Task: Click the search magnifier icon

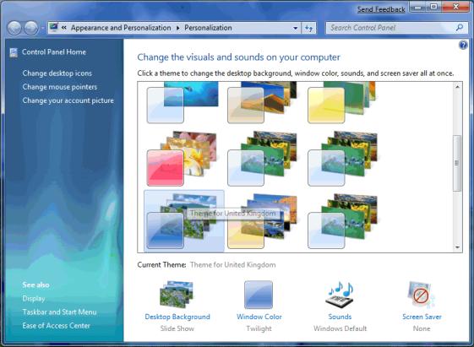Action: click(x=459, y=28)
